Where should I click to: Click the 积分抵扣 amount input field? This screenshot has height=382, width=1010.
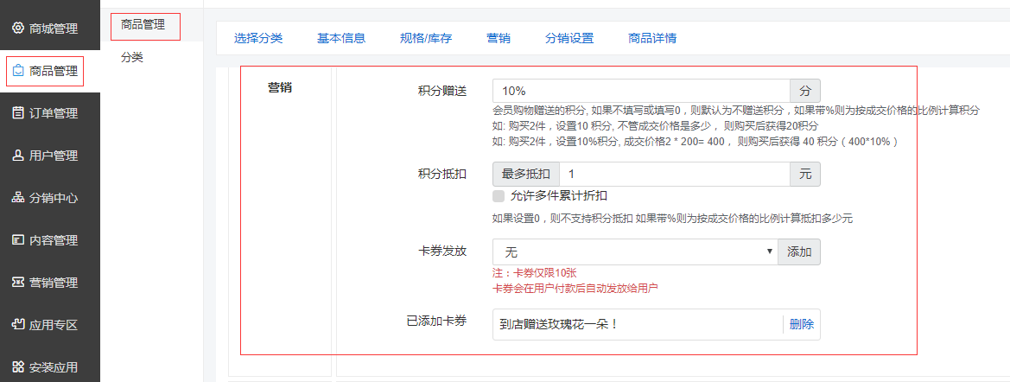(674, 174)
